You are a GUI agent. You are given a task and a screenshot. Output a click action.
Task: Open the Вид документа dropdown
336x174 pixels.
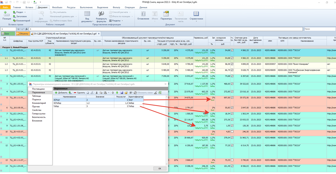point(93,21)
